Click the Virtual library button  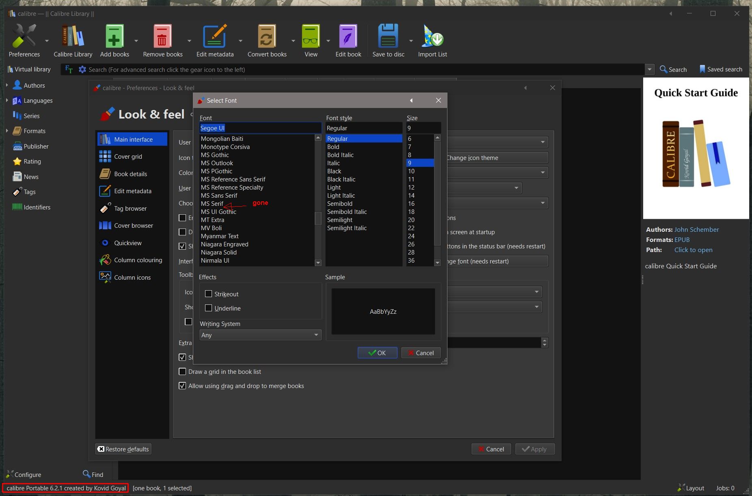coord(29,69)
